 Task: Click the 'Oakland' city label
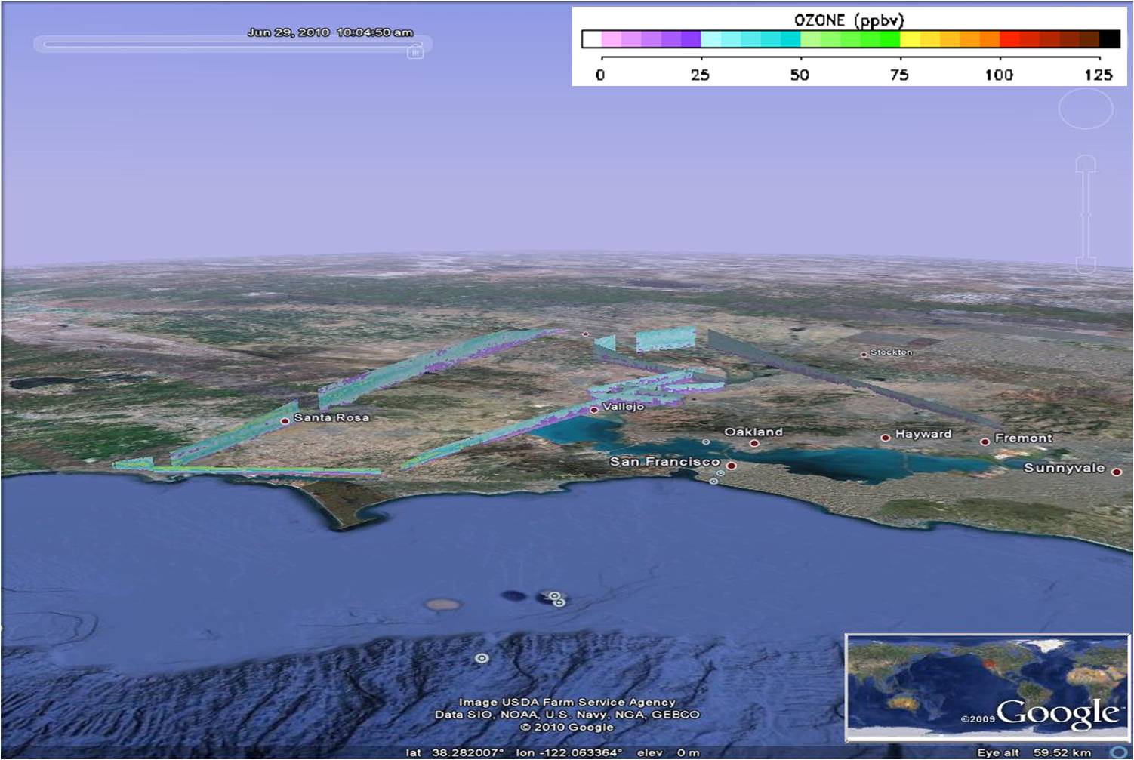753,432
